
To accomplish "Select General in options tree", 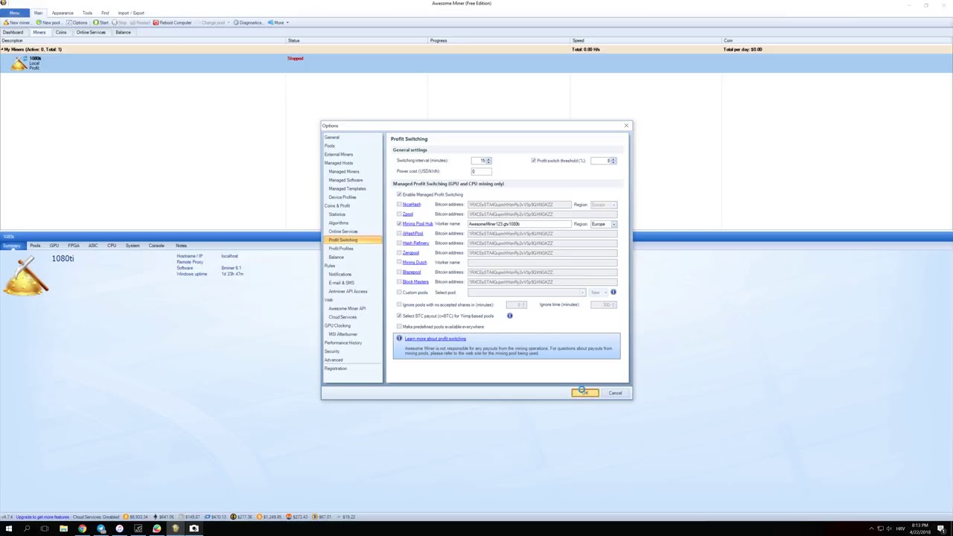I will (332, 138).
